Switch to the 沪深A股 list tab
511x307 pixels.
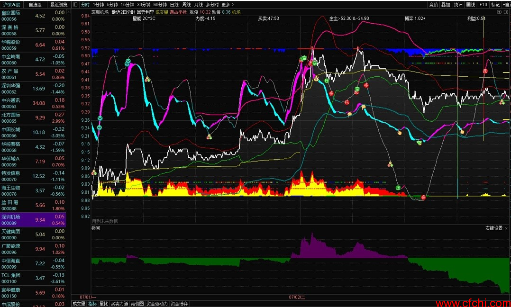[x=11, y=5]
